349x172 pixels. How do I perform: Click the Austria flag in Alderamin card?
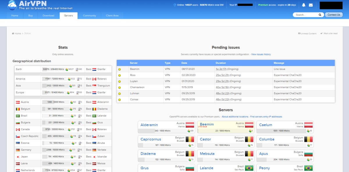pos(190,125)
